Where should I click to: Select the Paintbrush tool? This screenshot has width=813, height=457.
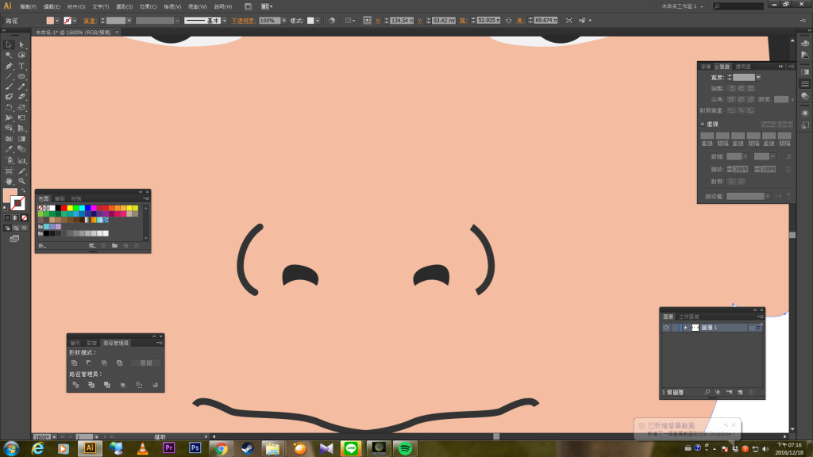point(9,86)
